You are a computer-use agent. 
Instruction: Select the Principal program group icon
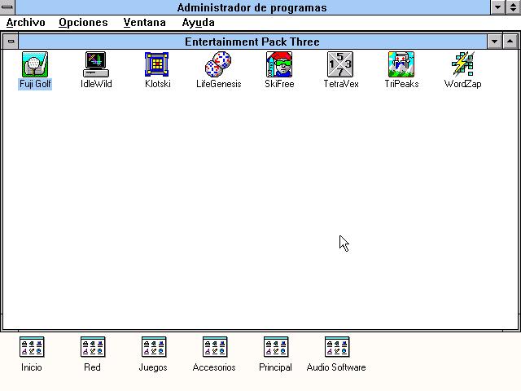coord(276,347)
